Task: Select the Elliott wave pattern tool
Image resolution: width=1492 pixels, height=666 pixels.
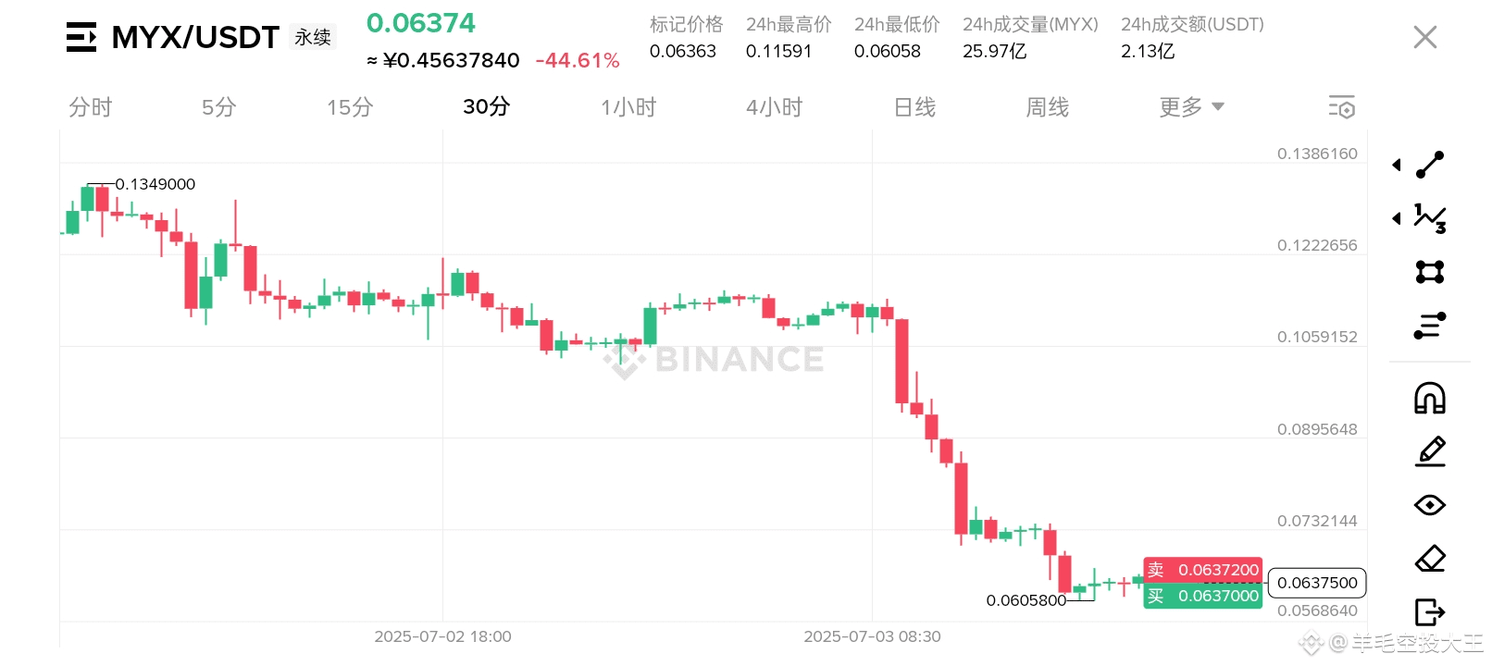Action: click(x=1430, y=218)
